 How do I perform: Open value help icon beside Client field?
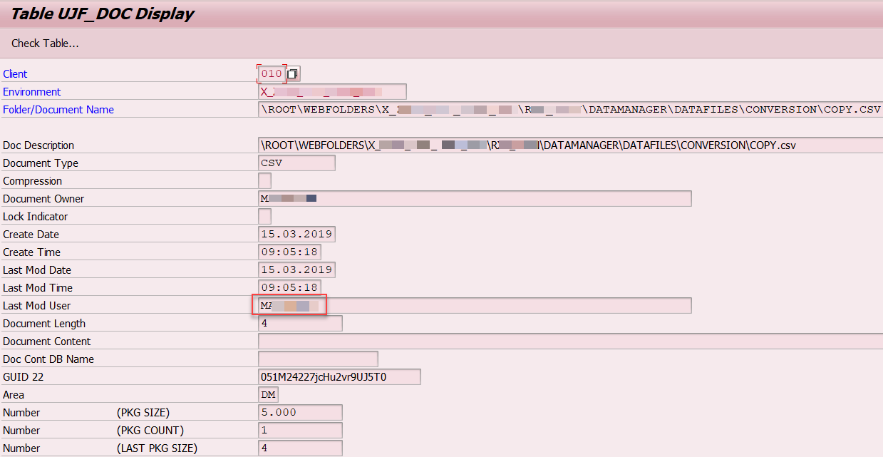click(x=294, y=73)
